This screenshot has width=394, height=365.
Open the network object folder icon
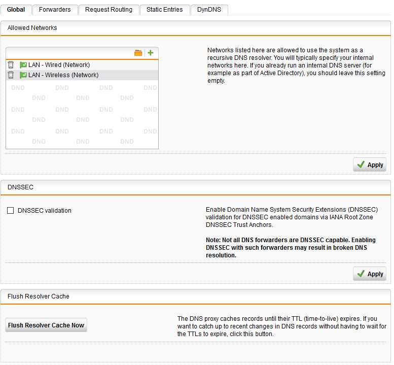coord(138,53)
